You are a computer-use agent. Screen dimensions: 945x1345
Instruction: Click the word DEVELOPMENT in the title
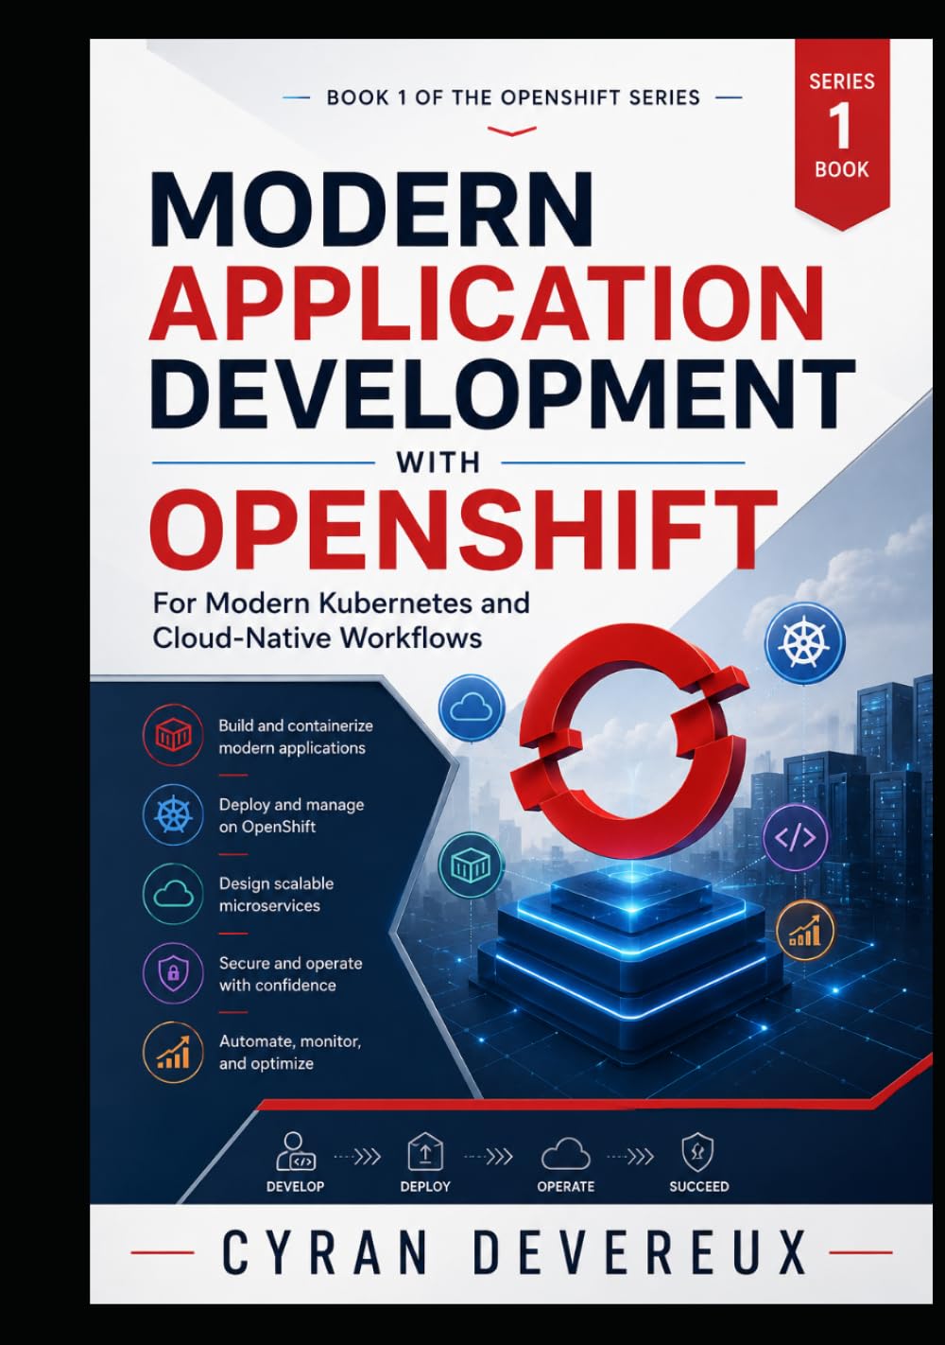pyautogui.click(x=502, y=392)
